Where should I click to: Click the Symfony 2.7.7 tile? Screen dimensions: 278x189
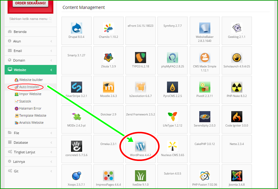pyautogui.click(x=173, y=31)
